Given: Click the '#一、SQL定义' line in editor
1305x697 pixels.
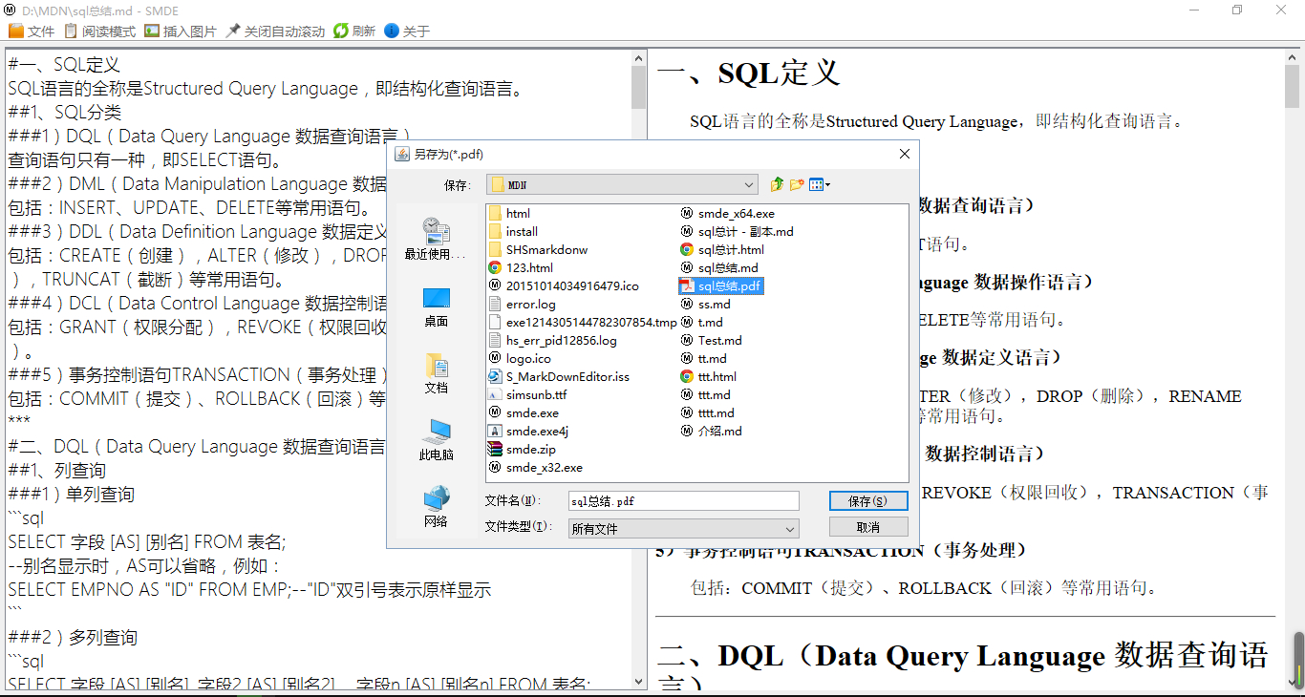Looking at the screenshot, I should (64, 65).
